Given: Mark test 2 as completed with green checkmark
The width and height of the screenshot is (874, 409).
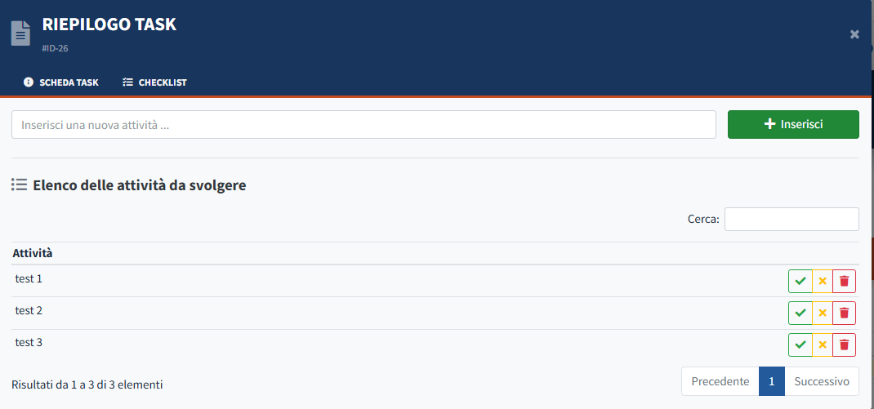Looking at the screenshot, I should pos(800,313).
